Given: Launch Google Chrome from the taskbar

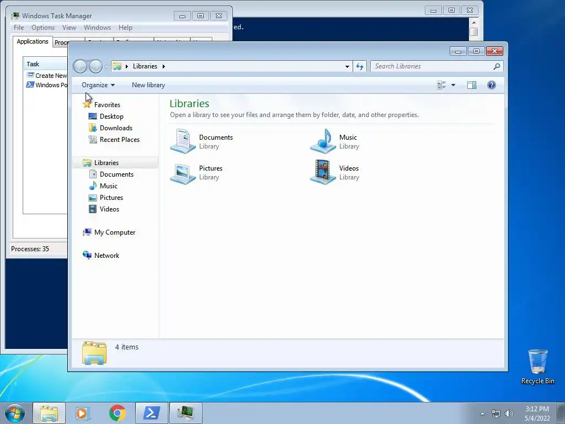Looking at the screenshot, I should tap(117, 413).
